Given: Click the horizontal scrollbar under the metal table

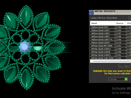Looking at the screenshot, I should 111,61.
